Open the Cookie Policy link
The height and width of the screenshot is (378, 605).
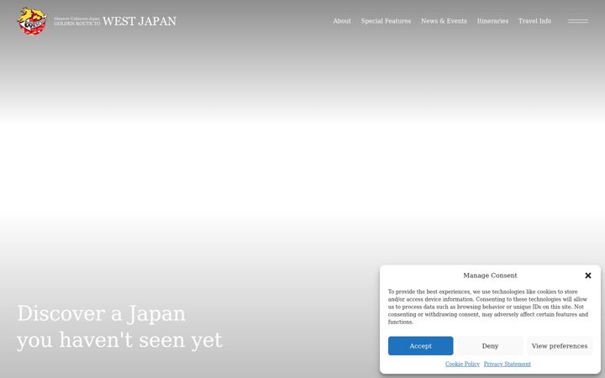[x=462, y=364]
